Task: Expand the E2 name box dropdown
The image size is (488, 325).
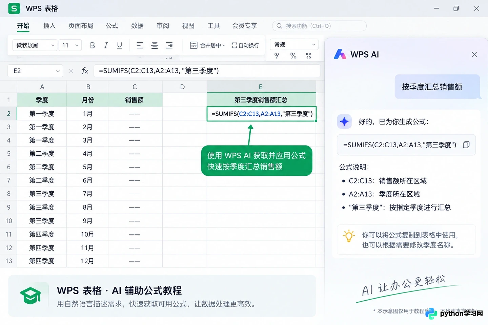Action: click(58, 71)
